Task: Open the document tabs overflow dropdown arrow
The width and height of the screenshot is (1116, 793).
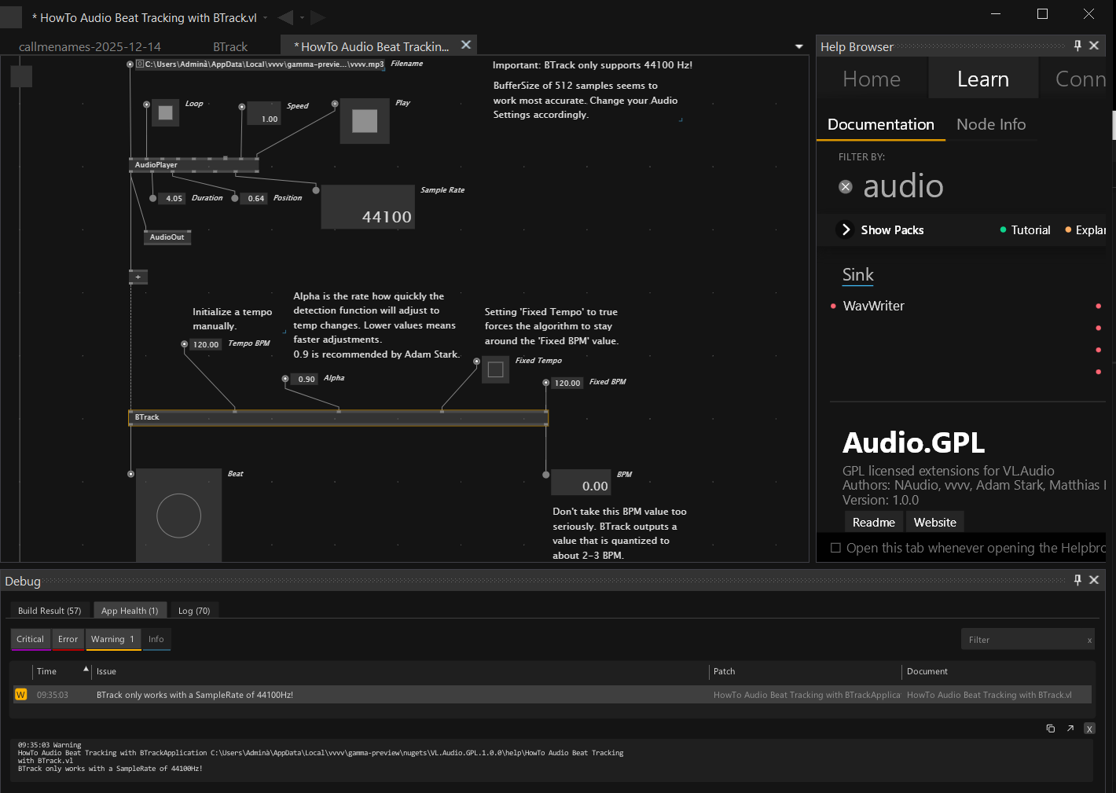Action: click(x=799, y=47)
